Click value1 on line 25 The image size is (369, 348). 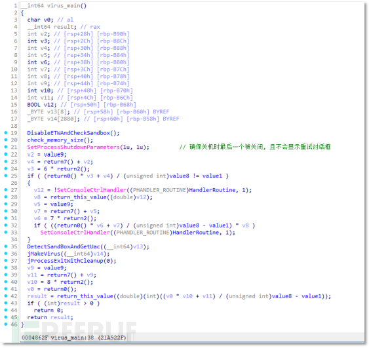(212, 176)
